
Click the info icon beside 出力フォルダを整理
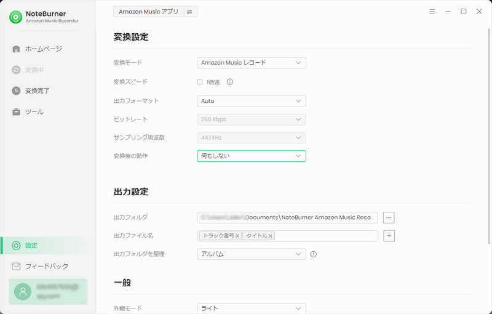313,254
